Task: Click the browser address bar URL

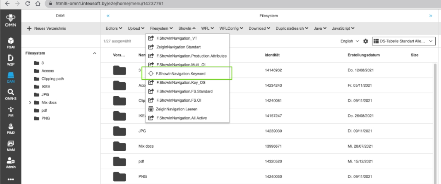Action: 109,4
